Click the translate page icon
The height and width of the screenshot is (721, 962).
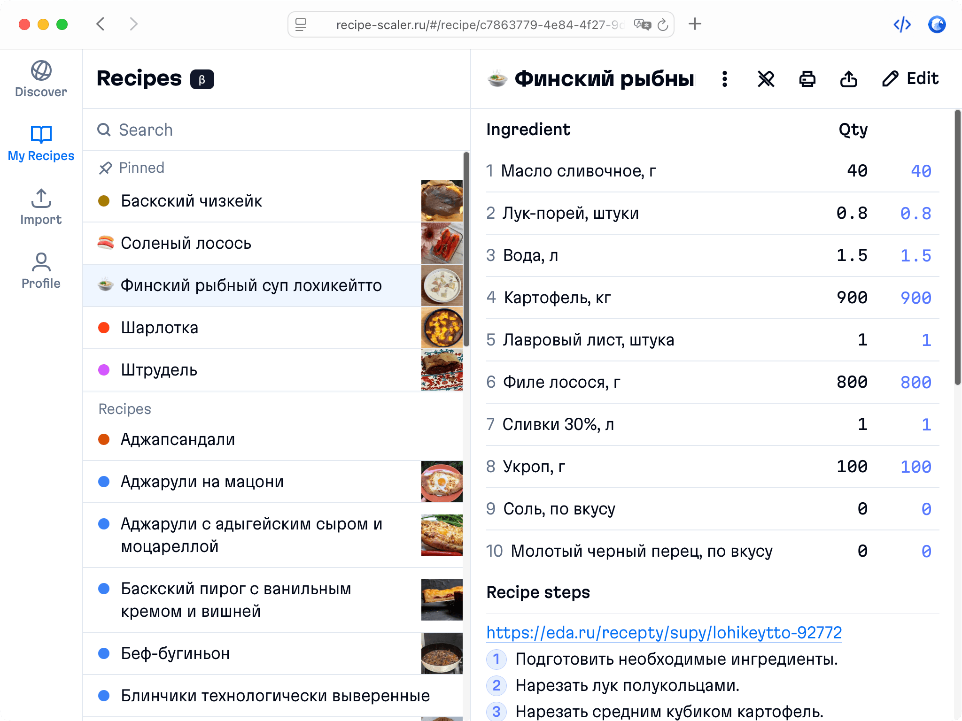pos(642,25)
